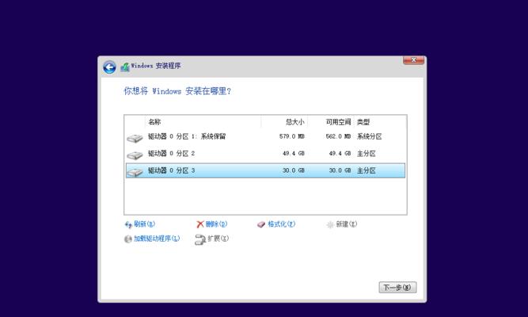
Task: Click the 562.0 MB free space cell
Action: 338,136
